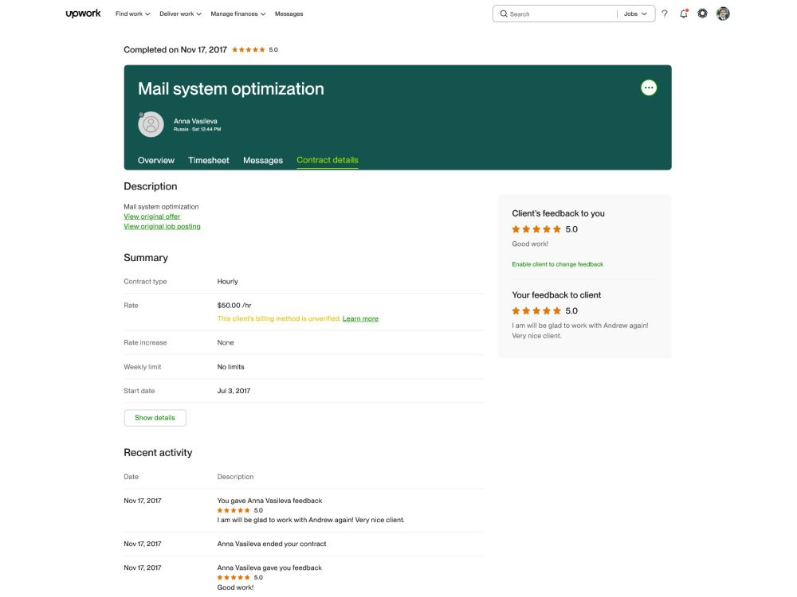The height and width of the screenshot is (597, 797).
Task: Switch to the Overview tab
Action: click(156, 161)
